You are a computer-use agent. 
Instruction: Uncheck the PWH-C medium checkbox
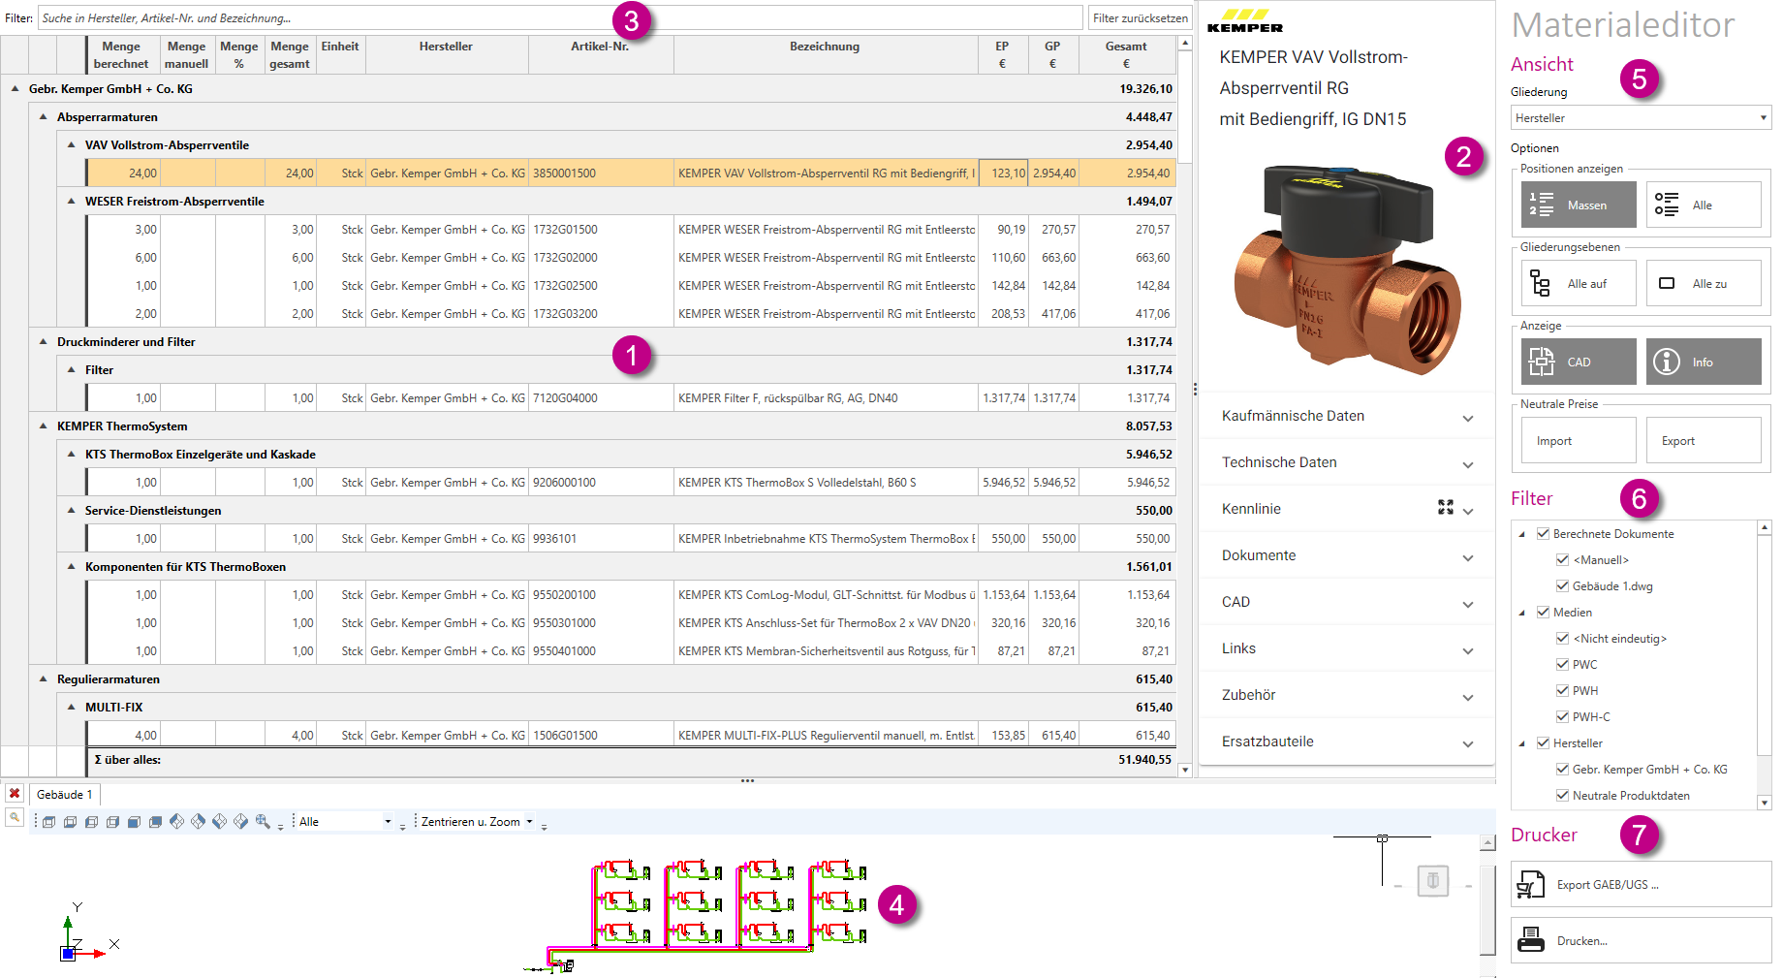point(1562,717)
